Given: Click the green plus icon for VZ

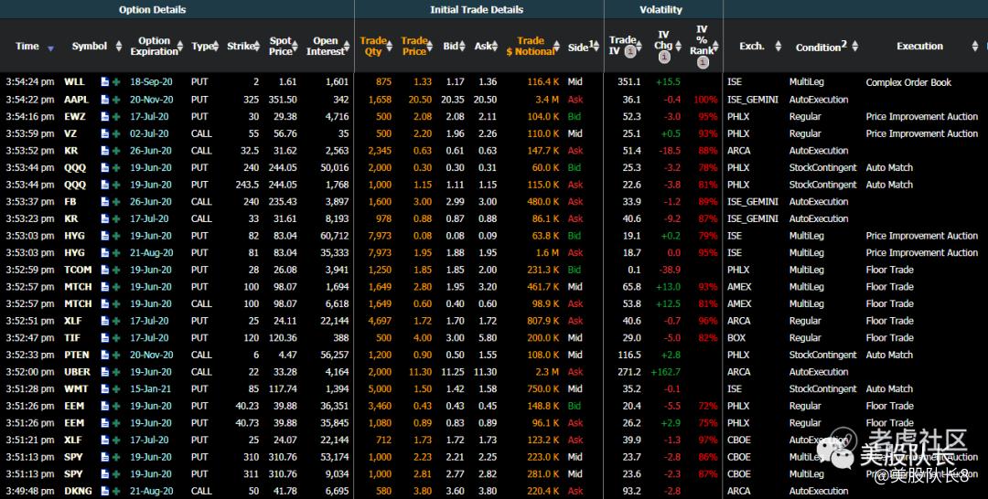Looking at the screenshot, I should [x=116, y=133].
